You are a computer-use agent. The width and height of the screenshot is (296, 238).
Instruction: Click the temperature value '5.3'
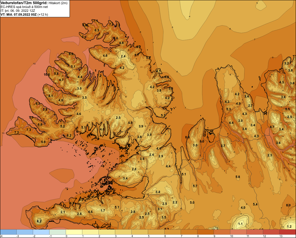point(229,109)
